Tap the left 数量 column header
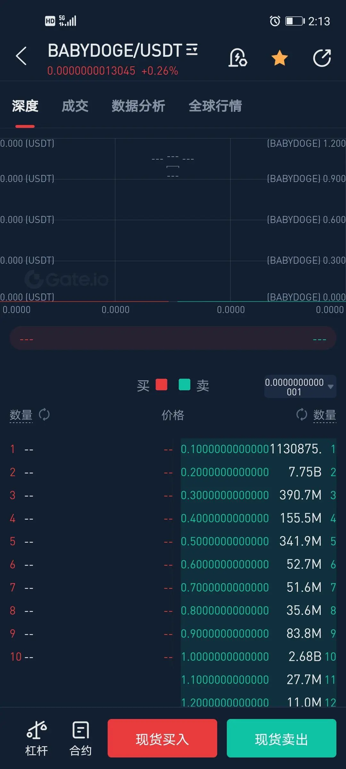The width and height of the screenshot is (346, 769). [x=21, y=415]
